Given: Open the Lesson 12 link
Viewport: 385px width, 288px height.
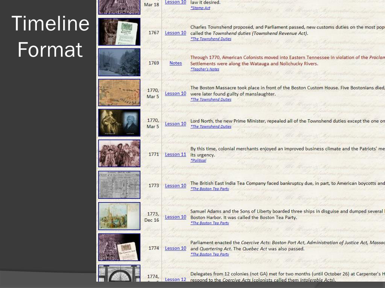Looking at the screenshot, I should coord(176,279).
